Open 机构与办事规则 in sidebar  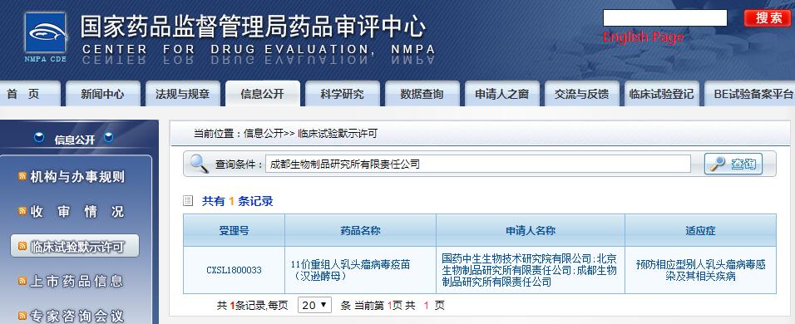pyautogui.click(x=77, y=177)
